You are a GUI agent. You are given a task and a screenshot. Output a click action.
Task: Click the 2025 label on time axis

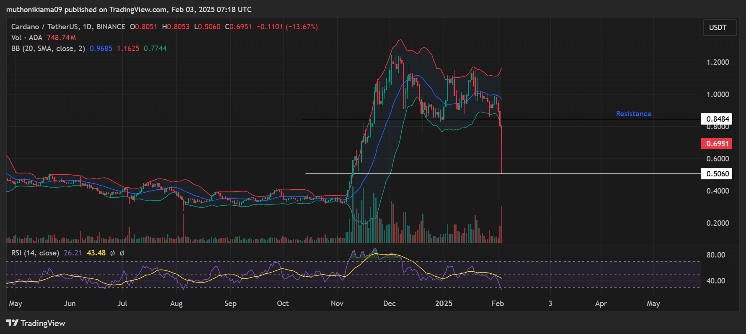[444, 303]
